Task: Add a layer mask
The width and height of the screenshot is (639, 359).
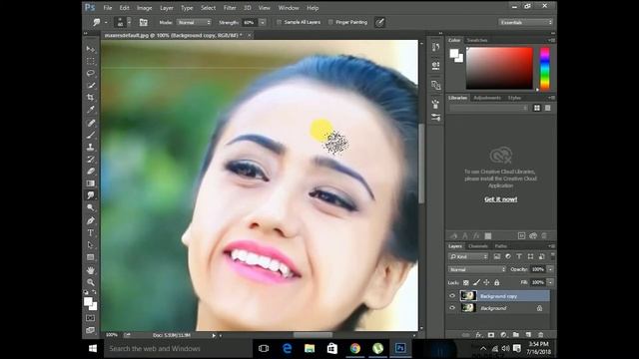Action: click(491, 335)
